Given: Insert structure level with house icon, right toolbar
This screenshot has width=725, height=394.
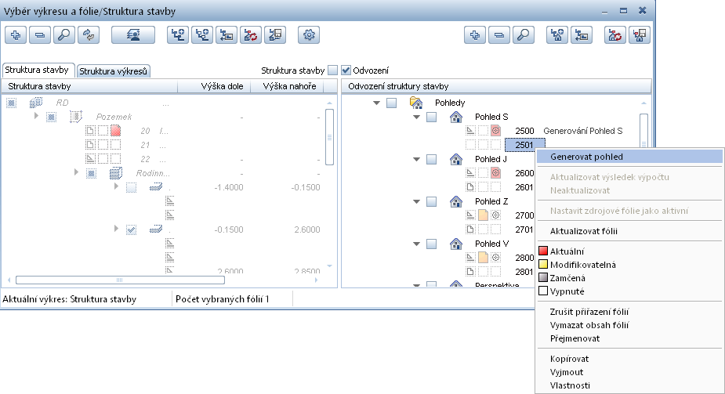Looking at the screenshot, I should point(557,35).
